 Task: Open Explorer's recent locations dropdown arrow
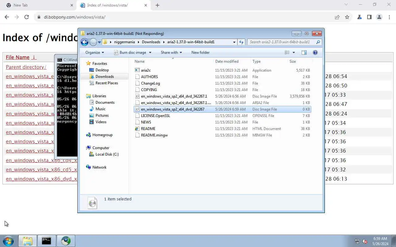(99, 42)
